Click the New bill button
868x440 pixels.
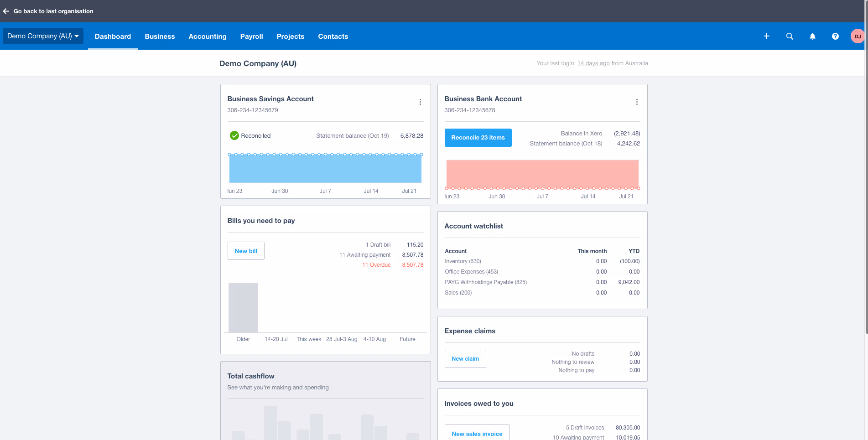pos(246,251)
